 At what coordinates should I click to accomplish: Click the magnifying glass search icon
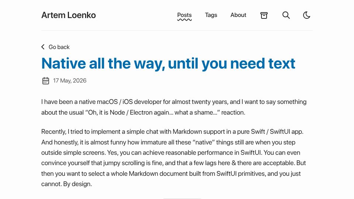click(x=286, y=15)
